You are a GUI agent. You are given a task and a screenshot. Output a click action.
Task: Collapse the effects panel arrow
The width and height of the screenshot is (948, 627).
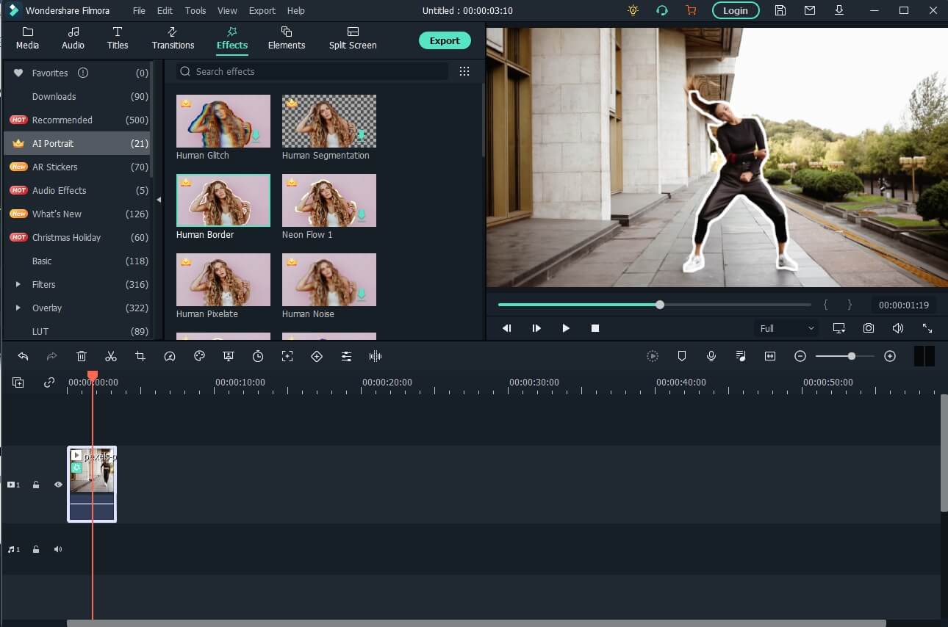tap(159, 200)
